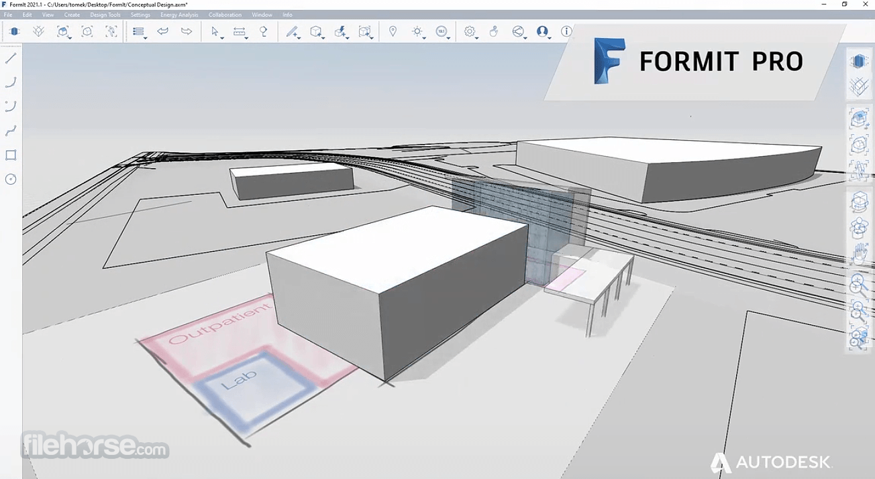
Task: Open the Energy Analysis menu
Action: 179,15
